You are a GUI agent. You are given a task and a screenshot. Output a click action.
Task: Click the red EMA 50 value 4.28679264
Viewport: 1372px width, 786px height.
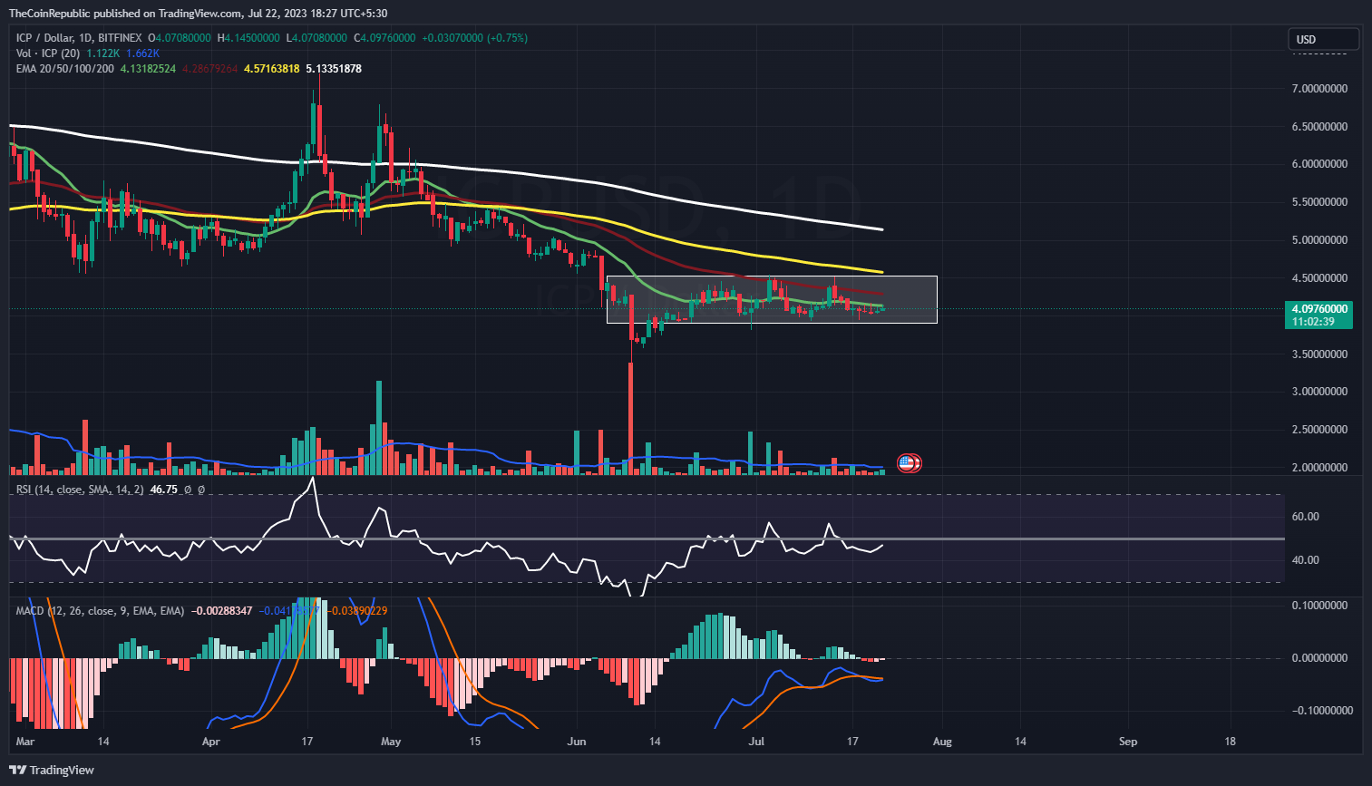pyautogui.click(x=210, y=69)
